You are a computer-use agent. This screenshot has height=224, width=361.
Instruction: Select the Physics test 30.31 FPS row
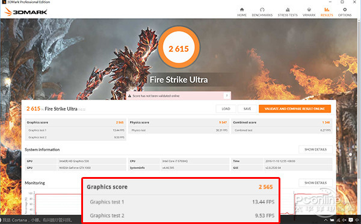click(x=179, y=130)
